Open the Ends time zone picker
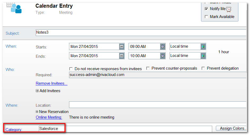The width and height of the screenshot is (250, 135). coord(203,56)
